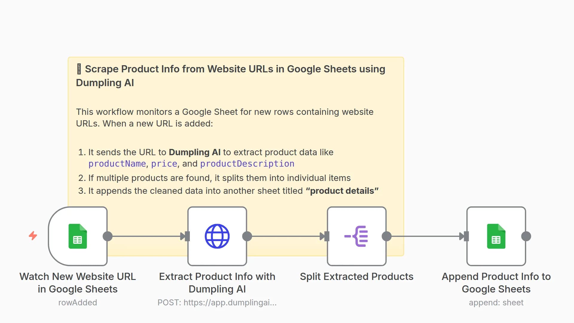This screenshot has height=323, width=574.
Task: Click the POST URL subtitle text
Action: click(x=217, y=303)
